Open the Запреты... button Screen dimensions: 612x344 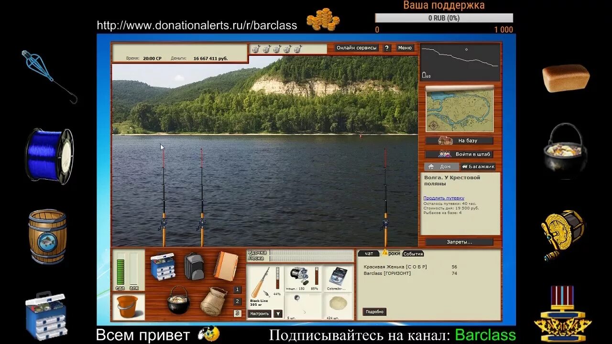tap(459, 242)
